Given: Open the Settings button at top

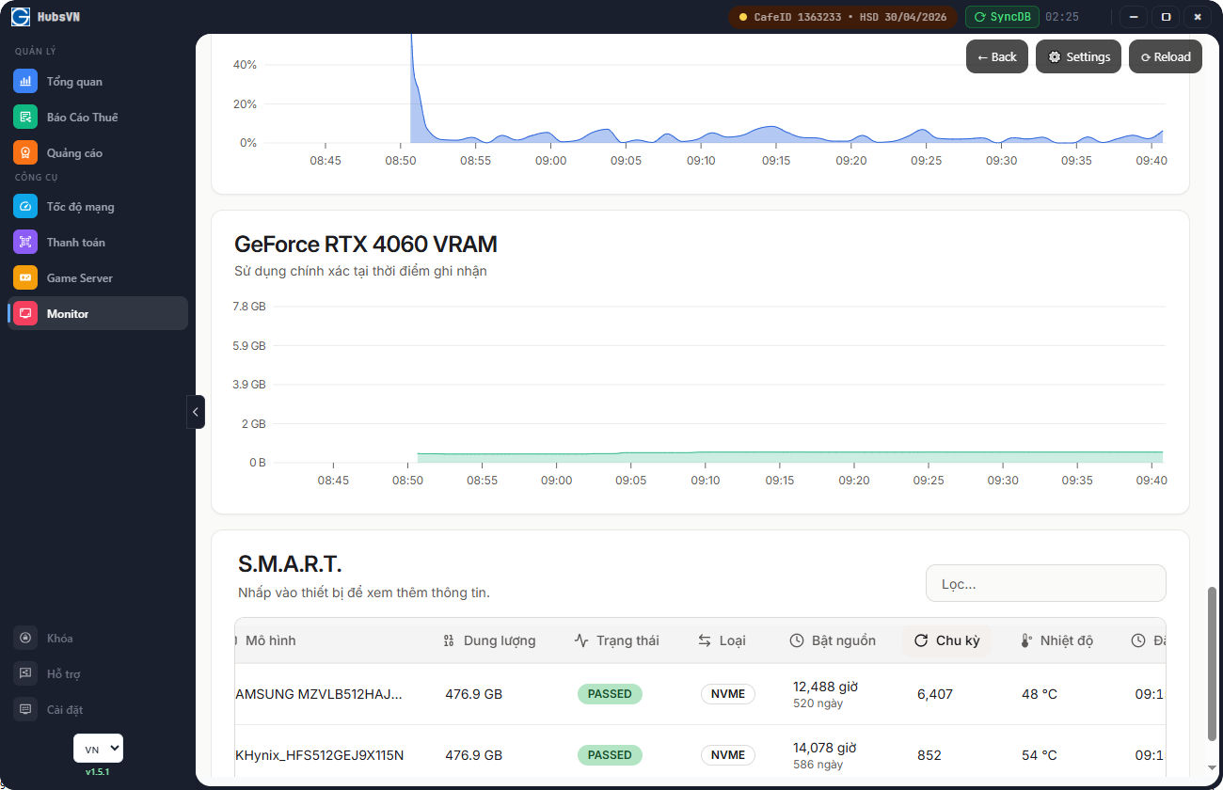Looking at the screenshot, I should (1078, 57).
